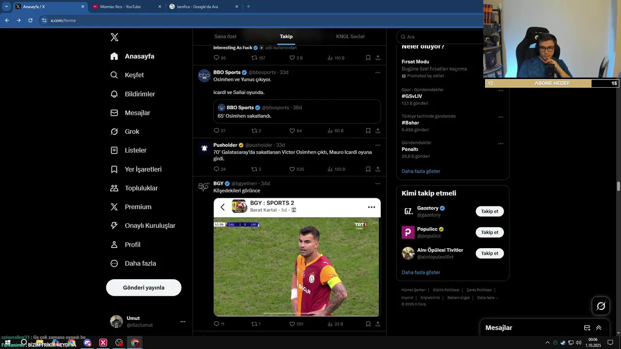The height and width of the screenshot is (349, 621).
Task: Follow Populicc with Takip et
Action: (x=490, y=232)
